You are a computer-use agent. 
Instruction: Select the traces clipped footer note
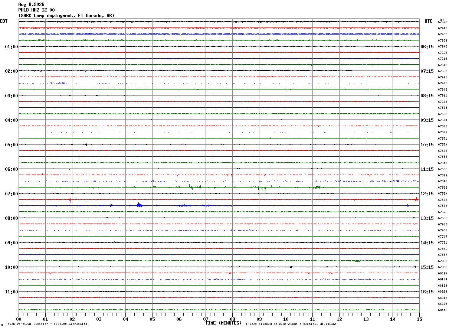coord(291,324)
